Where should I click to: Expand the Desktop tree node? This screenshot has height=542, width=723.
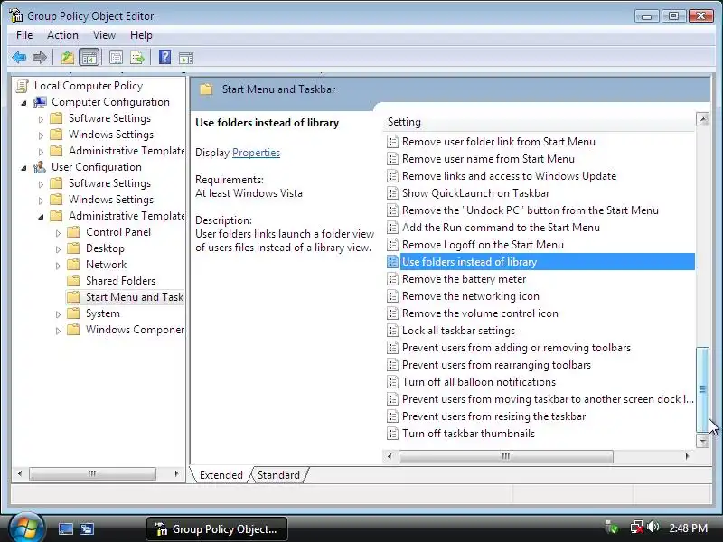click(58, 249)
